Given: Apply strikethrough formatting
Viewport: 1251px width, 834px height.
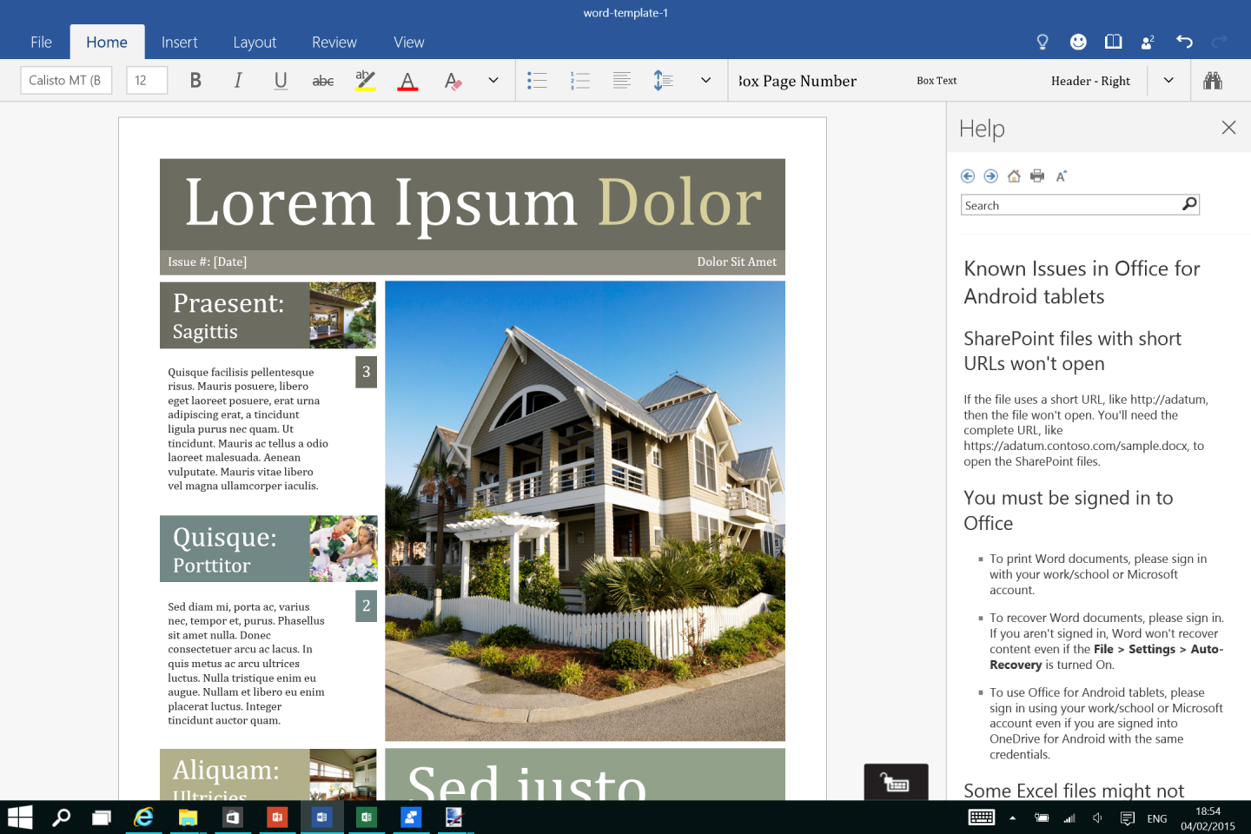Looking at the screenshot, I should tap(322, 80).
